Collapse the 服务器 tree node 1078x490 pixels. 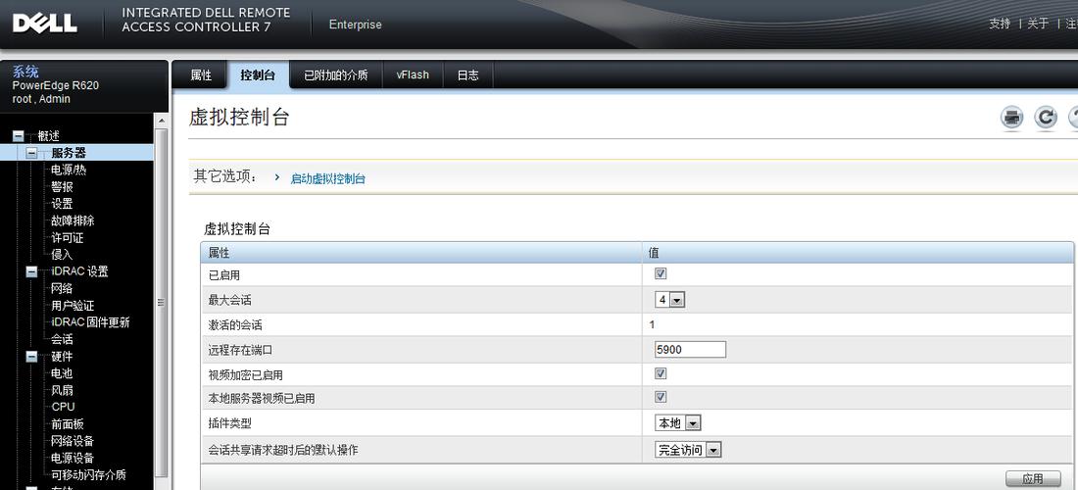(31, 153)
